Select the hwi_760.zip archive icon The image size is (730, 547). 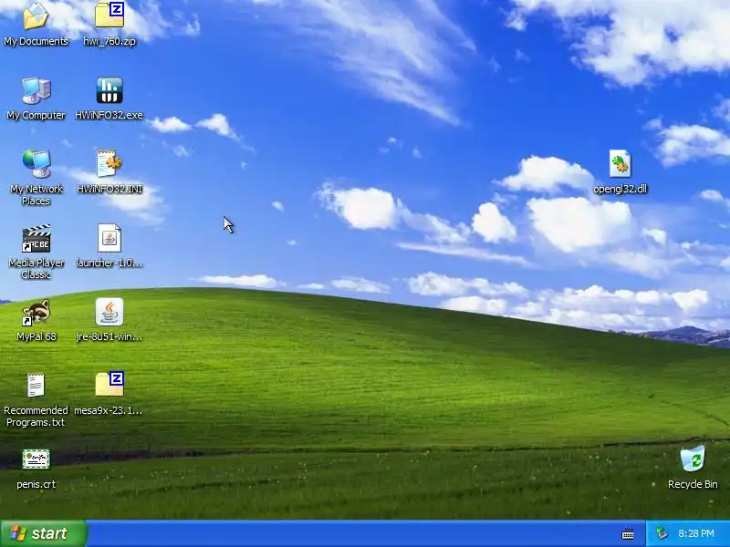coord(109,15)
